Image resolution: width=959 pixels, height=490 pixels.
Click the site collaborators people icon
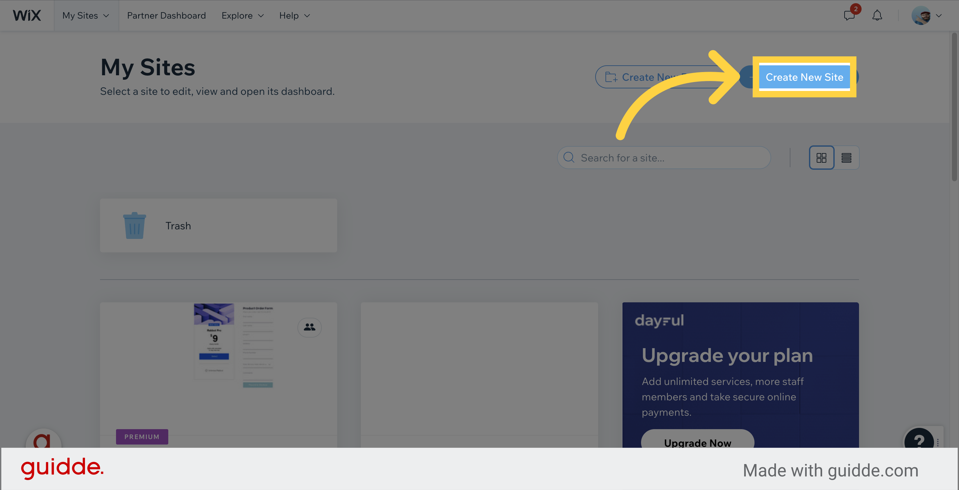pos(309,327)
